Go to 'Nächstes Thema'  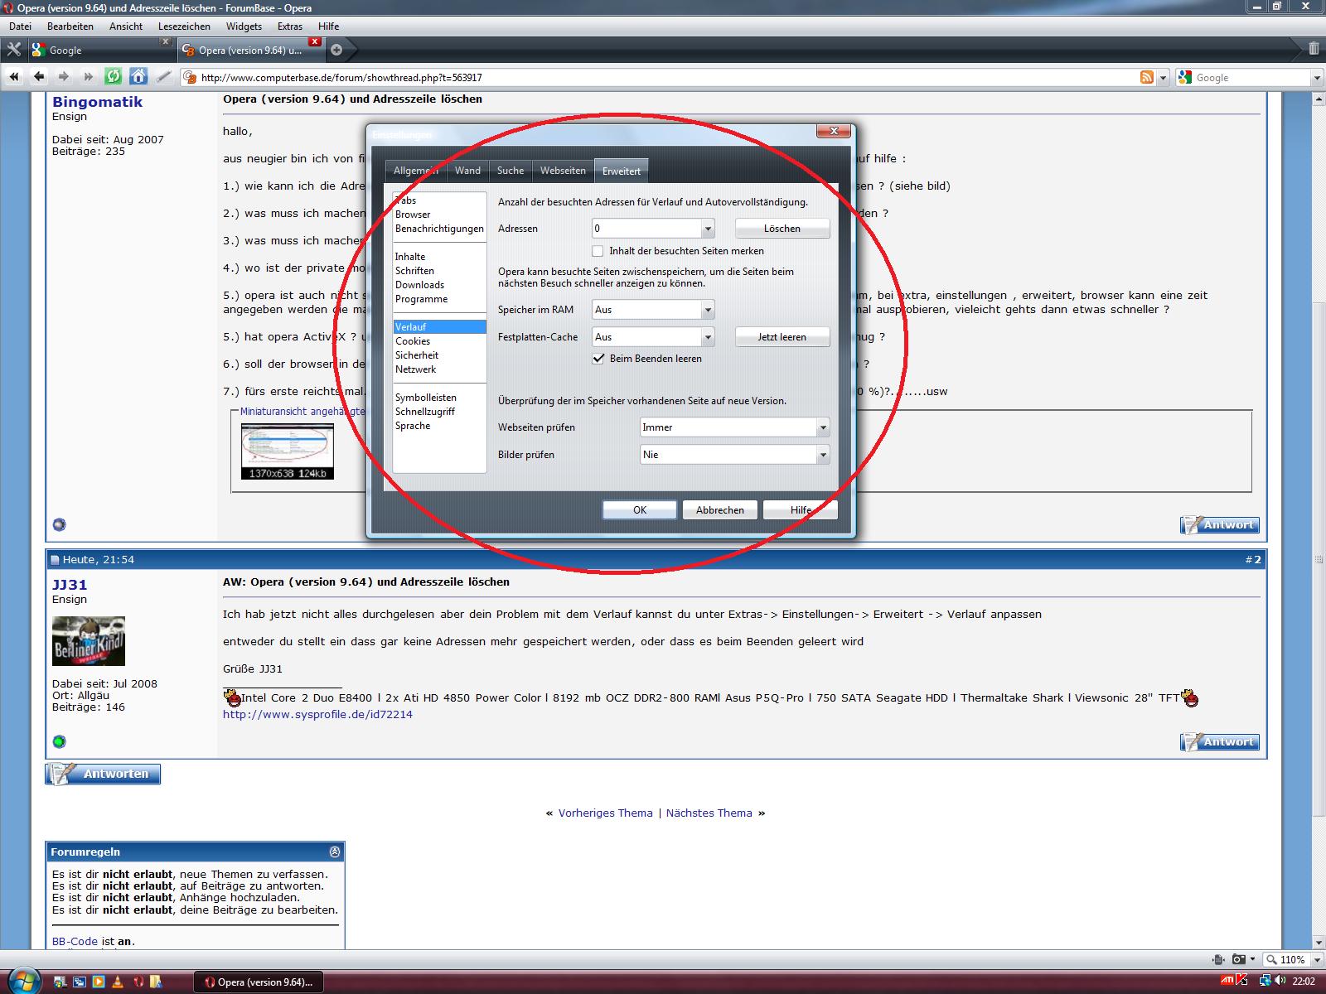[x=709, y=813]
